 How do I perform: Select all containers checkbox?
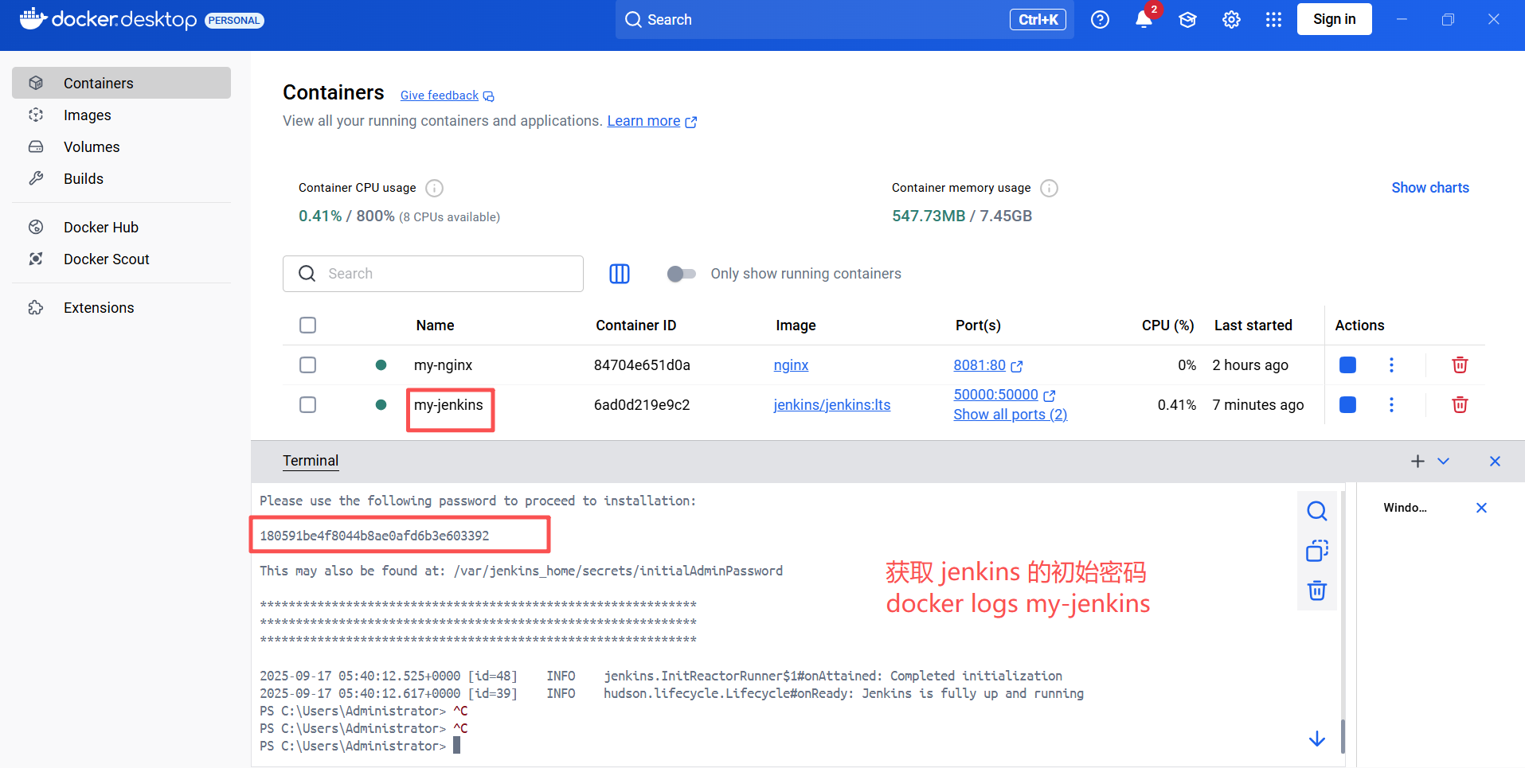[x=308, y=325]
